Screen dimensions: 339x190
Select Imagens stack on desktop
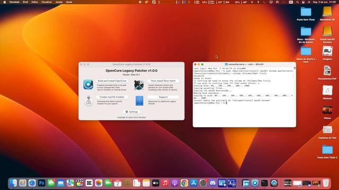[x=327, y=53]
